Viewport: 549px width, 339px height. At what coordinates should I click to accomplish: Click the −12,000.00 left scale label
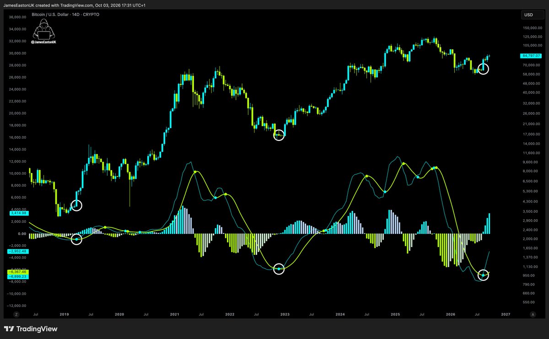point(17,306)
